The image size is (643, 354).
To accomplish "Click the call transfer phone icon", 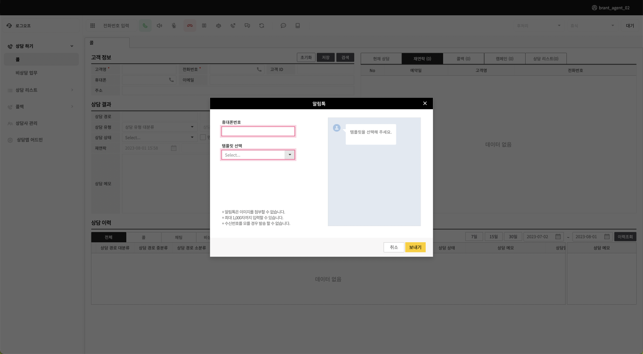I will pyautogui.click(x=233, y=26).
